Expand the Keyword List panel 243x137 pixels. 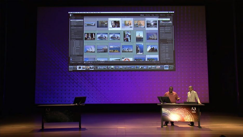(x=172, y=41)
